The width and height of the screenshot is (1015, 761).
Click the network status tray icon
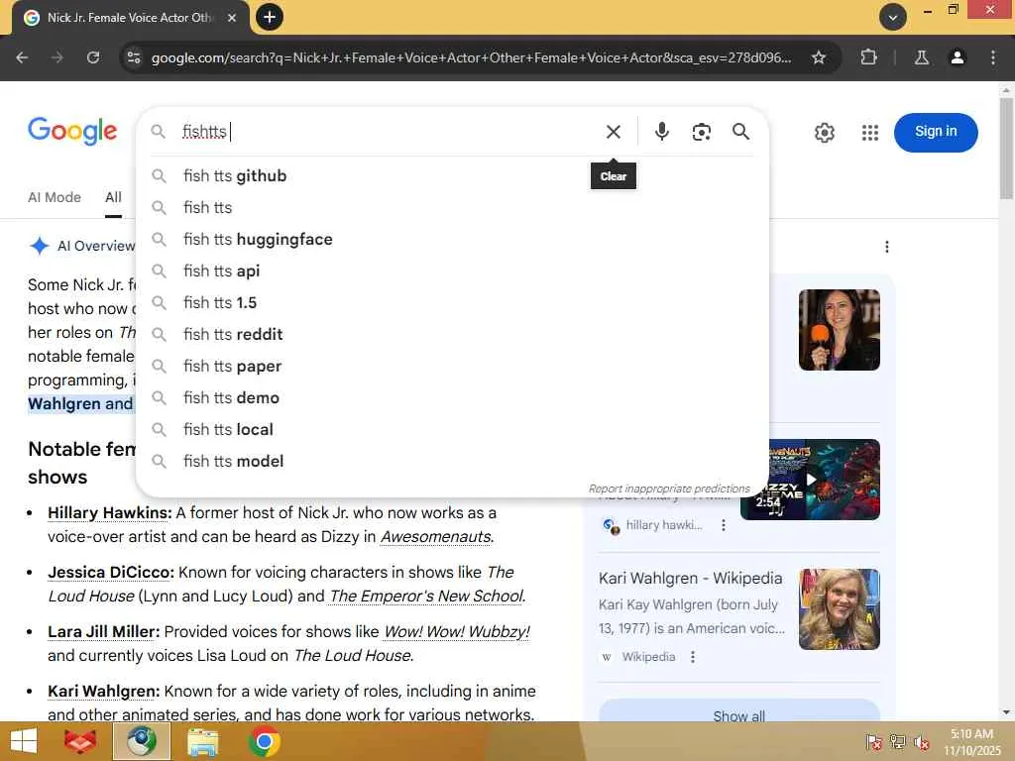click(x=897, y=742)
